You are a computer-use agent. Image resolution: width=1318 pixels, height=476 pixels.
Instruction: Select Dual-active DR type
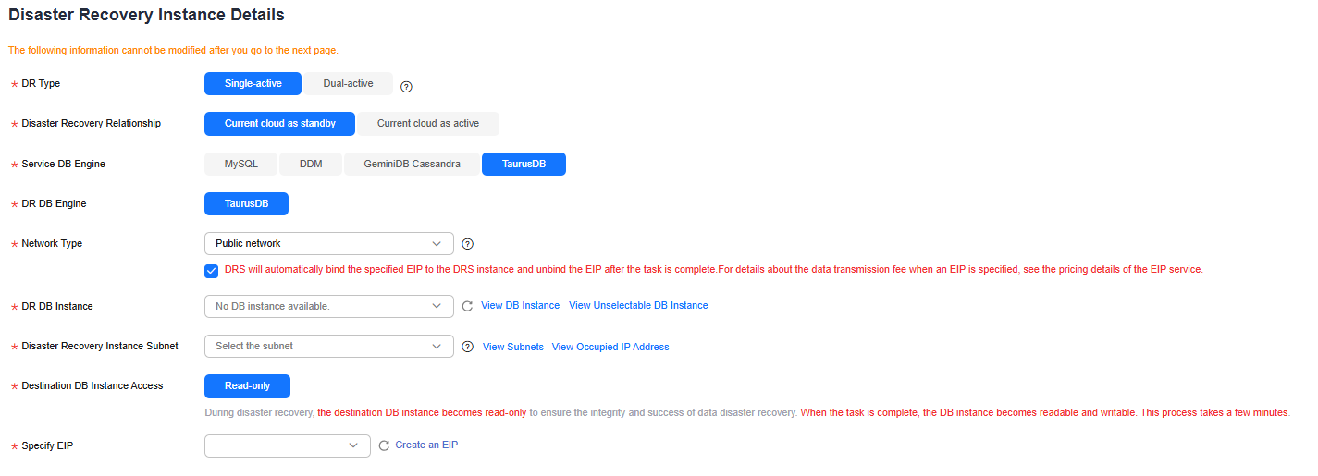point(349,84)
